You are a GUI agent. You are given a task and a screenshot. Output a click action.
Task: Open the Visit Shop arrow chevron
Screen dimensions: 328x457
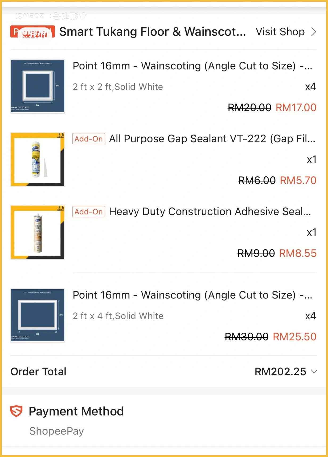coord(314,32)
